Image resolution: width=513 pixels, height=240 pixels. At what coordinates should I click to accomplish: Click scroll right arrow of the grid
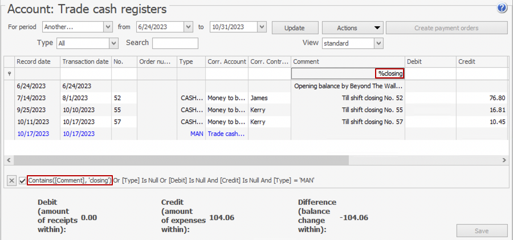[503, 160]
